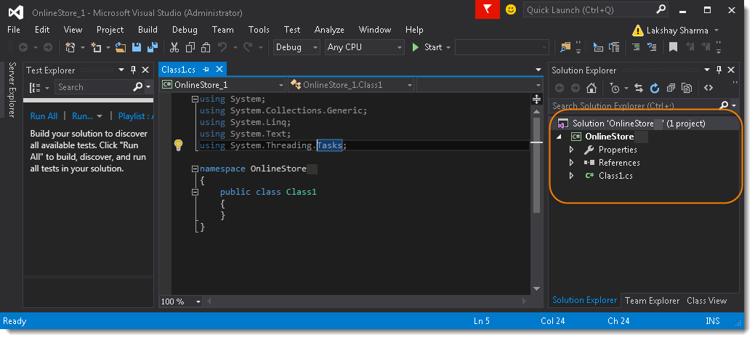Click the Paste clipboard icon

pos(206,47)
